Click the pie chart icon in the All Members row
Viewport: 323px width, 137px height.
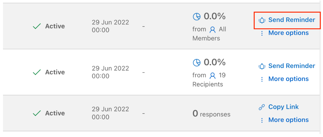point(196,17)
